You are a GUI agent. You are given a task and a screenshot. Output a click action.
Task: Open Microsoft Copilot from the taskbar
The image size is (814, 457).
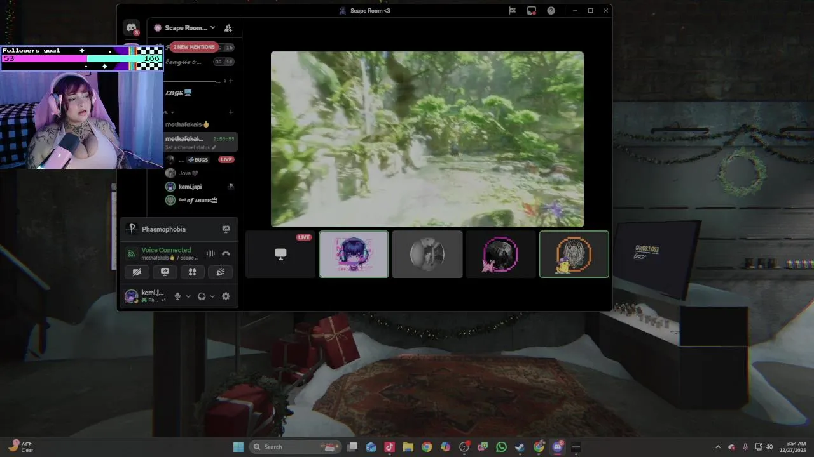445,447
